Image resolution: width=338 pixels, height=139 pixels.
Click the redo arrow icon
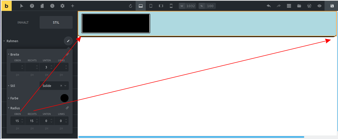pyautogui.click(x=279, y=6)
